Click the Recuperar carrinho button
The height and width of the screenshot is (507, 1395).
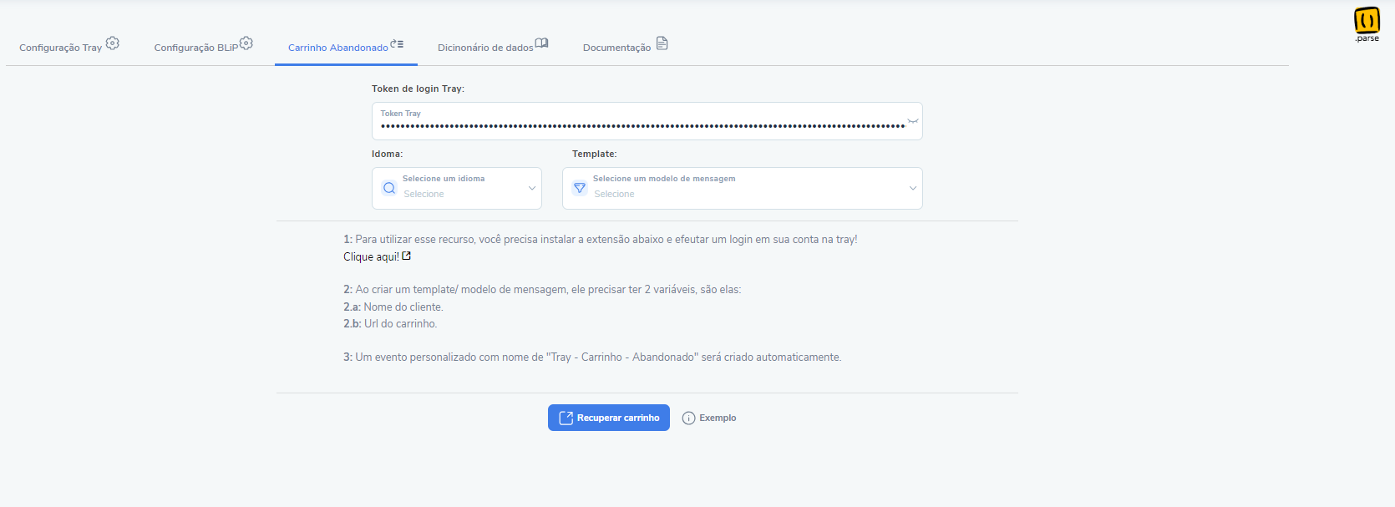(x=609, y=418)
